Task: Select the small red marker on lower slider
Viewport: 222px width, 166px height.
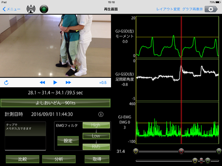Action: coord(201,161)
